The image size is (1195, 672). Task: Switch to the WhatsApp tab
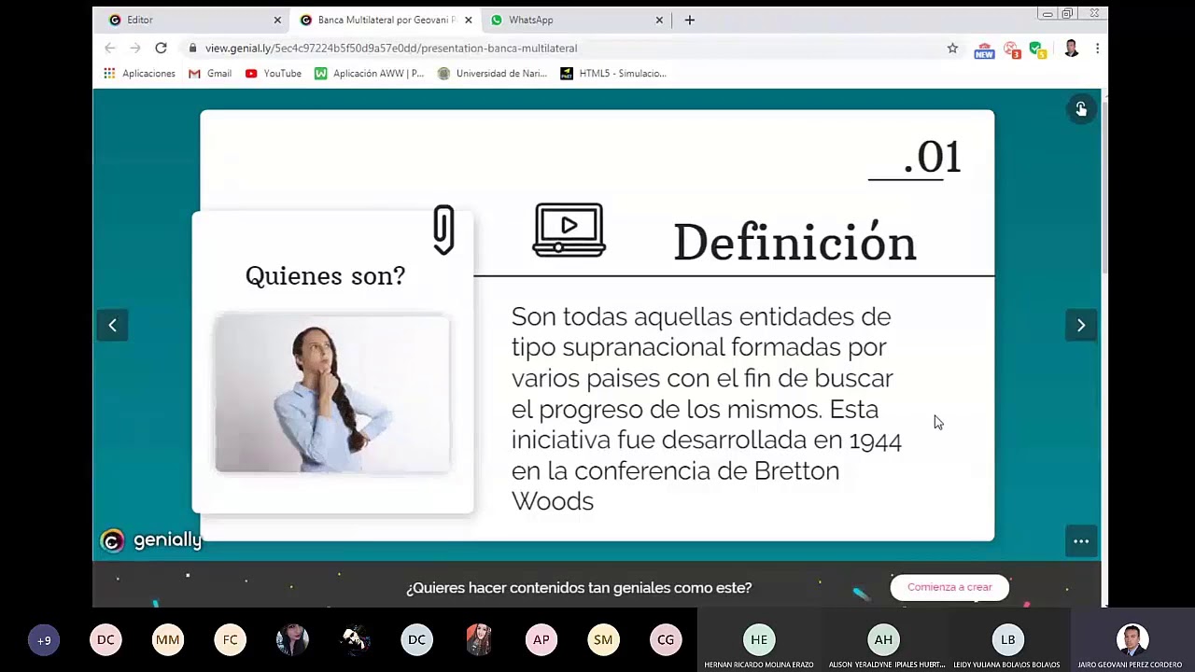coord(576,20)
